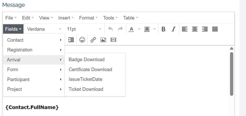Viewport: 246px width, 116px height.
Task: Align text center
Action: pos(195,29)
